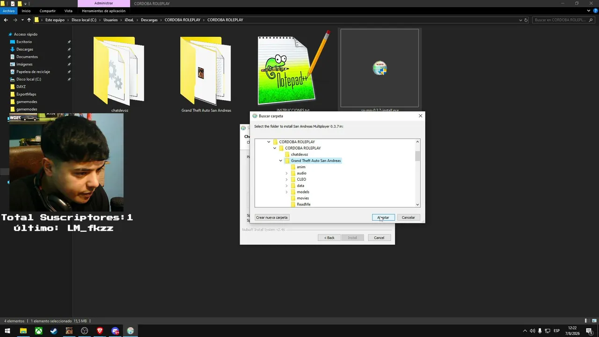Go up one folder level
This screenshot has height=337, width=599.
point(29,20)
